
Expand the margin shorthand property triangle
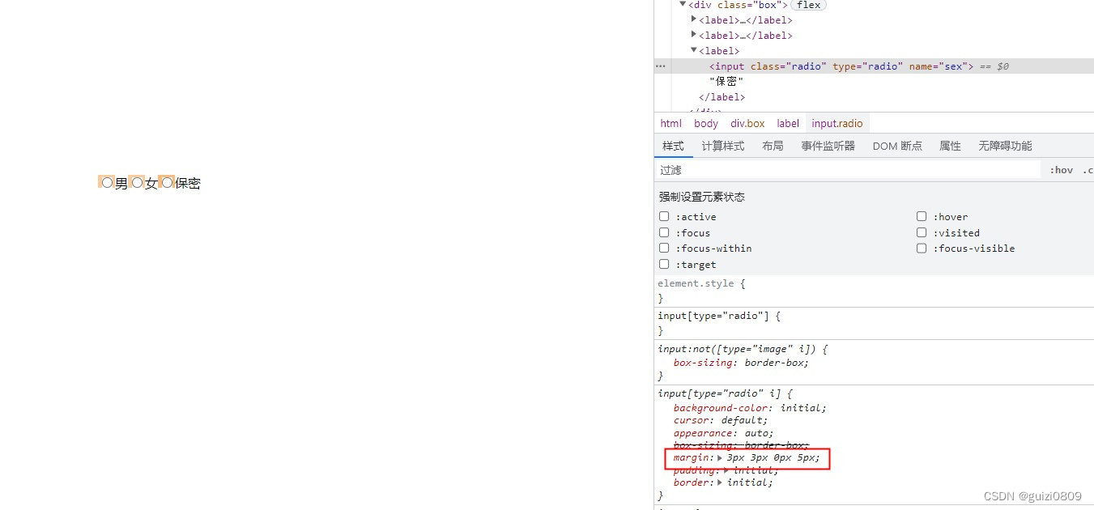pos(720,457)
